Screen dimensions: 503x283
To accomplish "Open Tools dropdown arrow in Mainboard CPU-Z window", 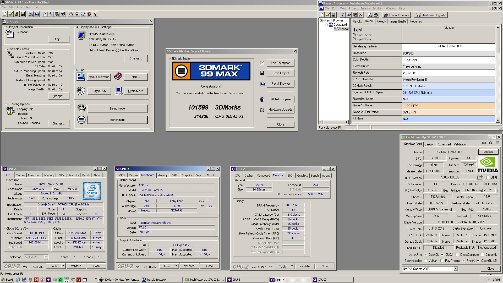I will (x=176, y=266).
